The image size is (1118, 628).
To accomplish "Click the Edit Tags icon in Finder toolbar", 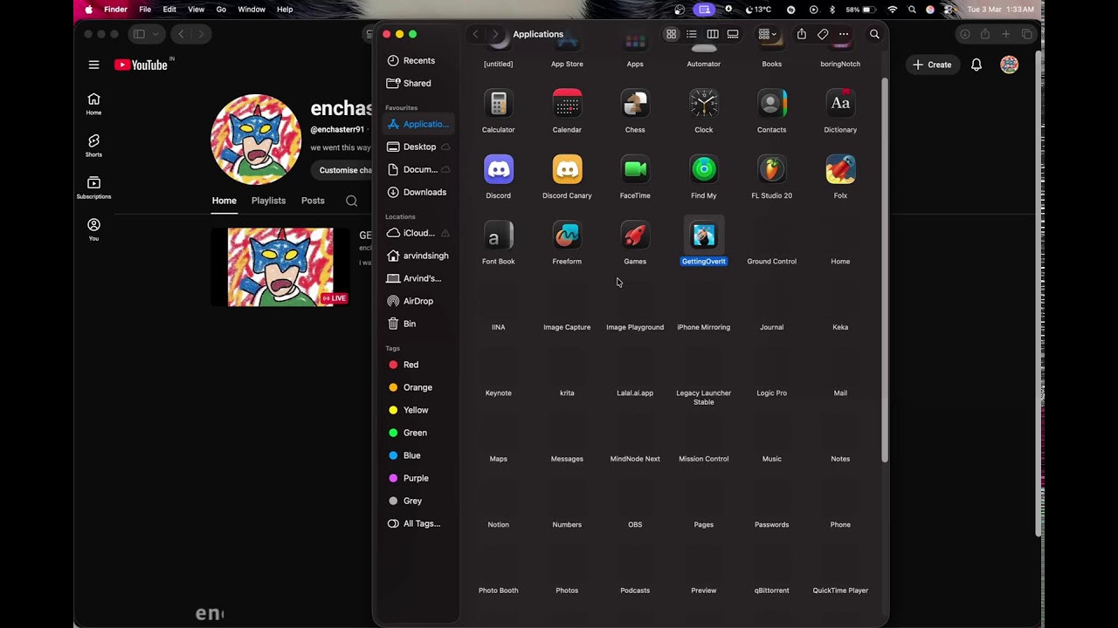I will pos(823,34).
